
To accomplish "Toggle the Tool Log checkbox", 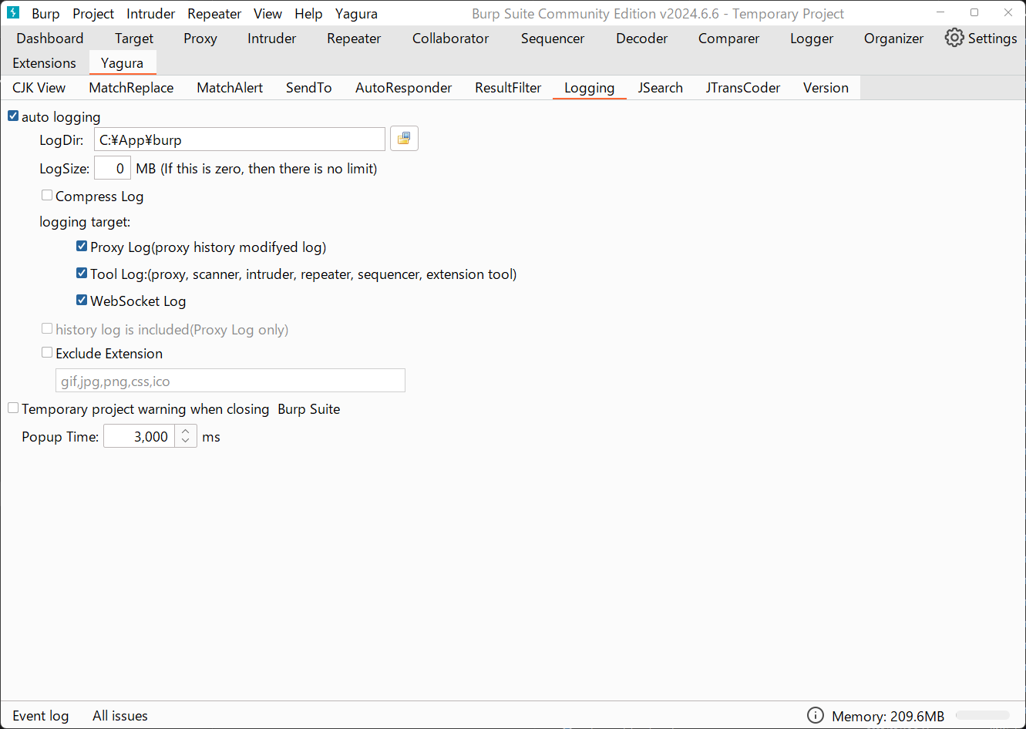I will click(82, 273).
